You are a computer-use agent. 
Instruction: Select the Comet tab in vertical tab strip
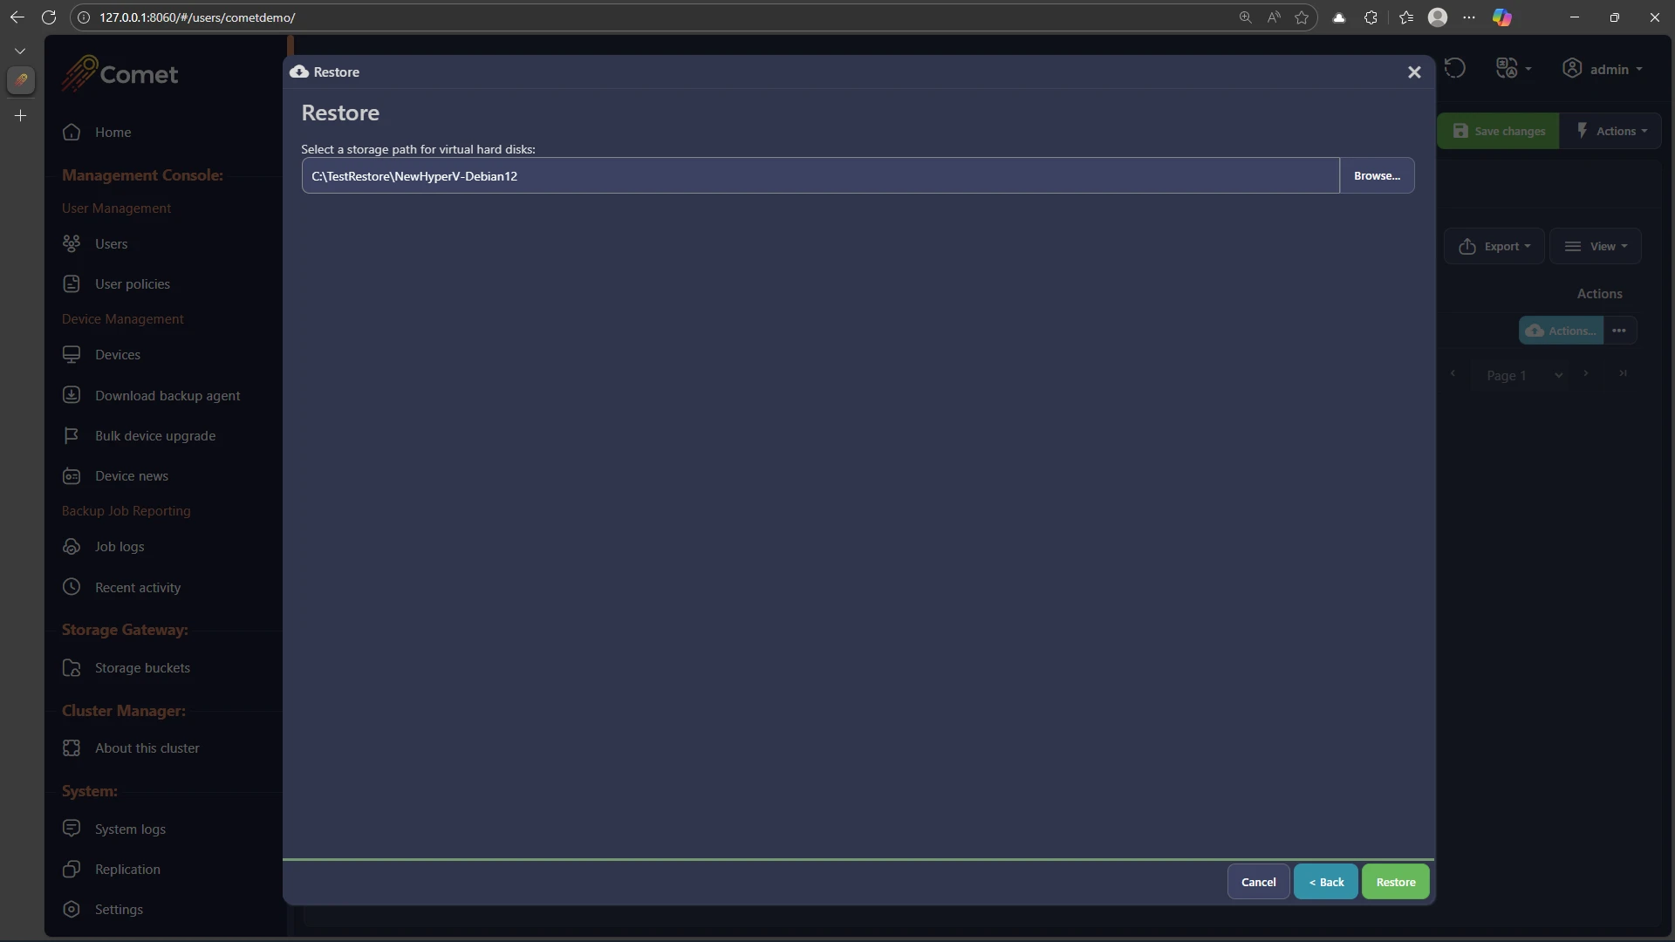[x=20, y=80]
